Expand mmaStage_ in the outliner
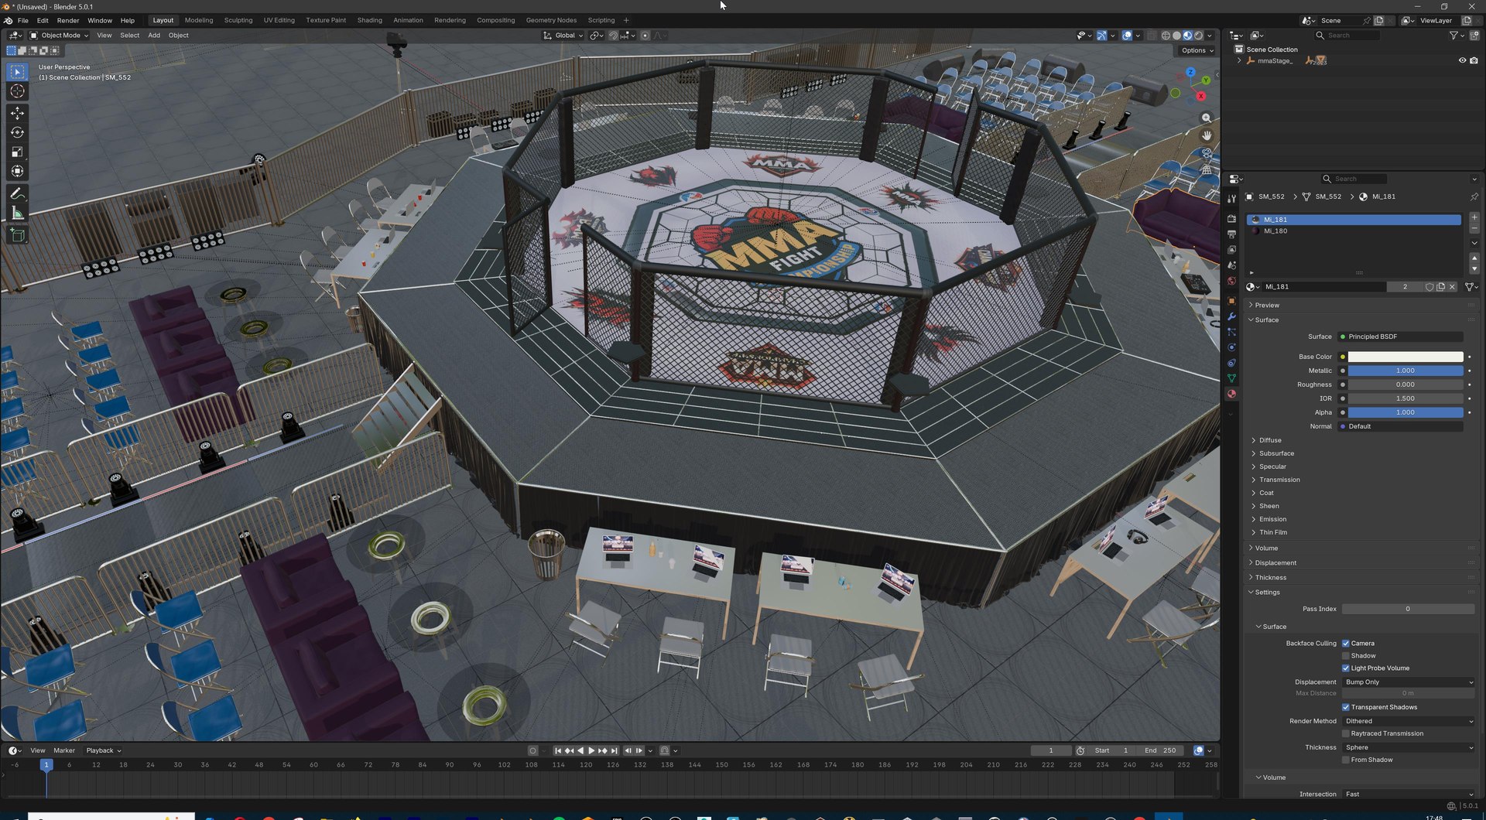This screenshot has width=1486, height=820. click(x=1239, y=60)
